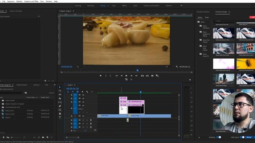Click the Frame Rate column sort arrow
The image size is (255, 143).
coord(37,97)
